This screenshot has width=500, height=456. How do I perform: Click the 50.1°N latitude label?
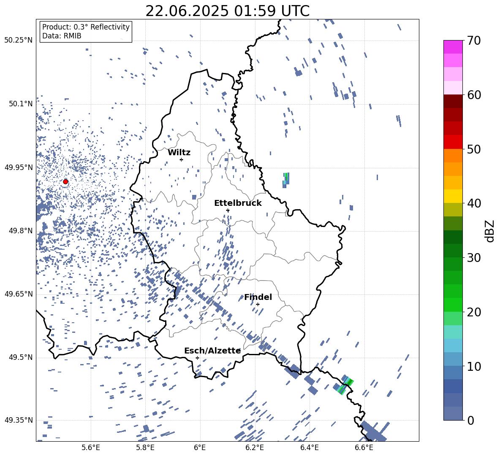click(21, 104)
